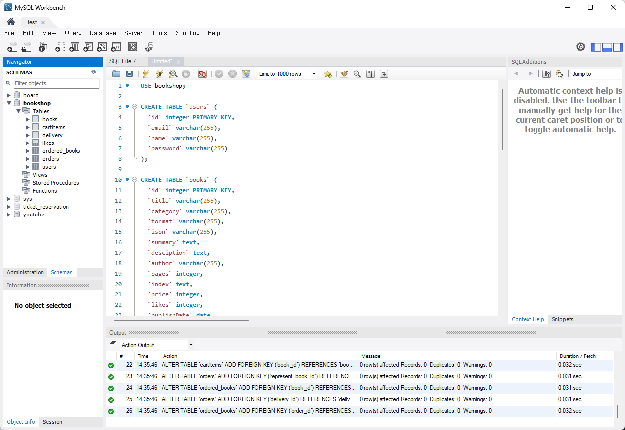The width and height of the screenshot is (625, 430).
Task: Expand the books table
Action: coord(28,119)
